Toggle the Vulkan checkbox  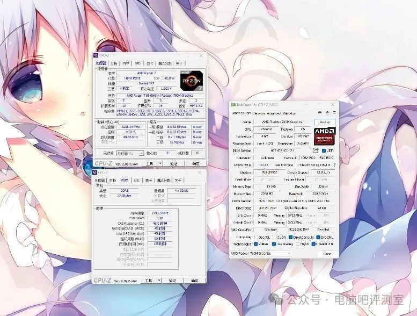coord(255,244)
